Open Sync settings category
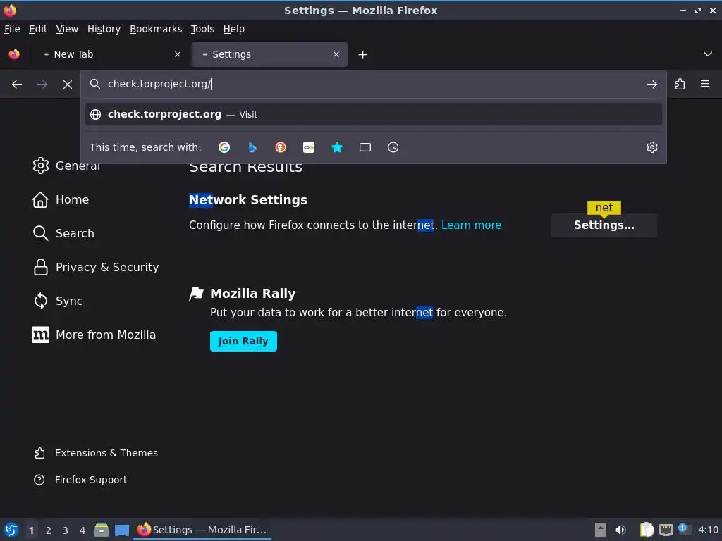722x541 pixels. coord(58,301)
